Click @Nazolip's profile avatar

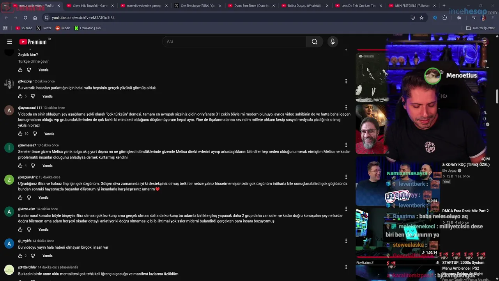[x=9, y=84]
